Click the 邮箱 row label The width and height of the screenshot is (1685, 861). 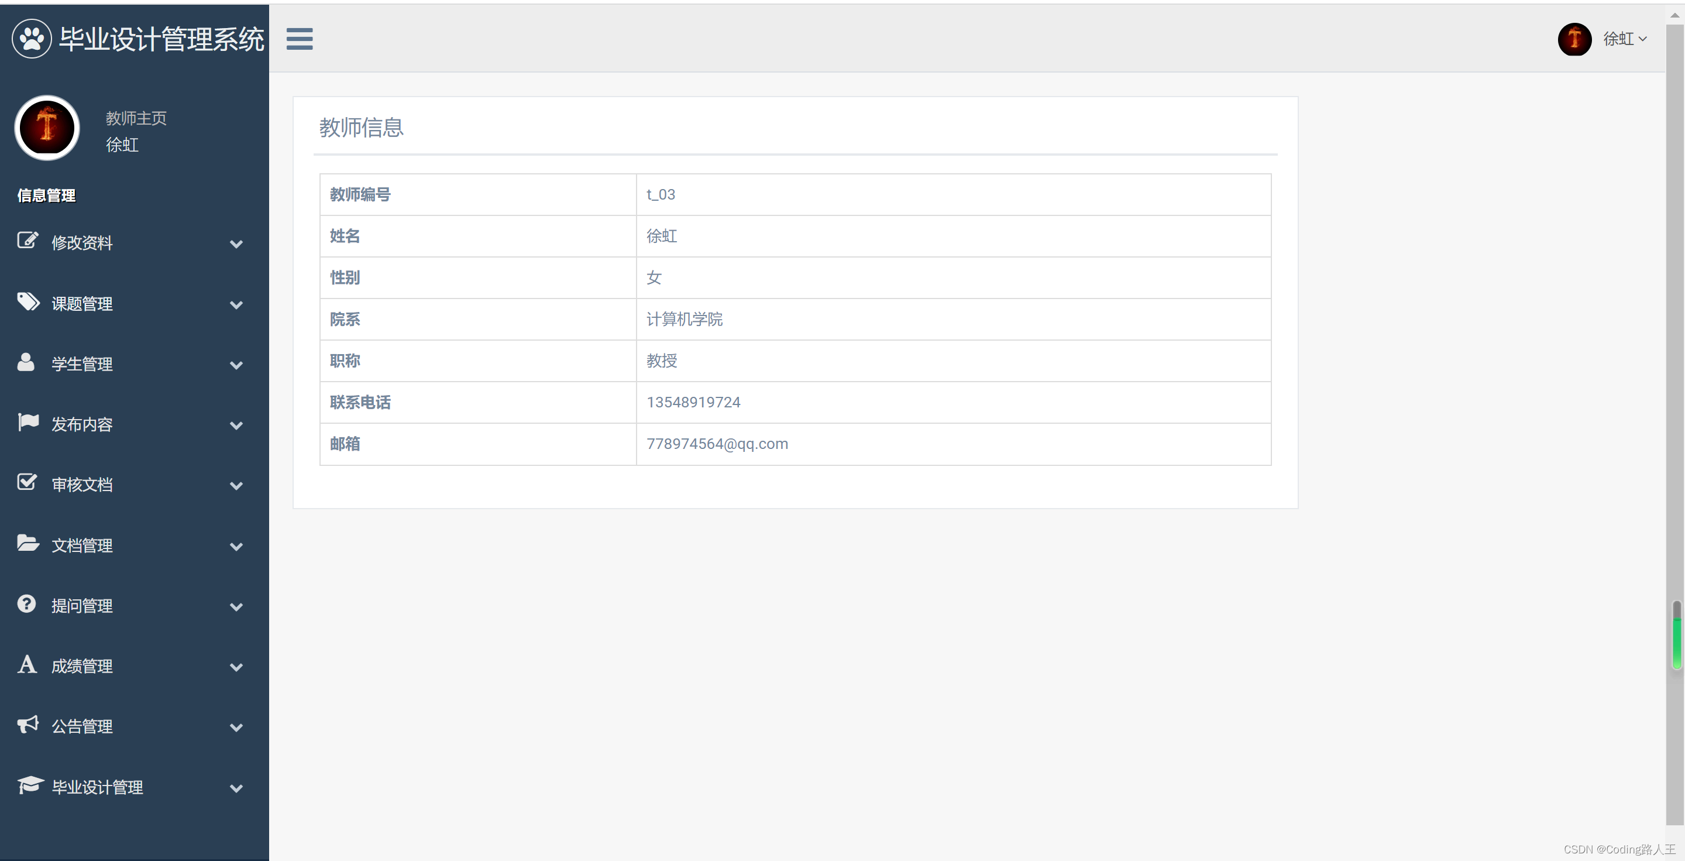(x=345, y=444)
